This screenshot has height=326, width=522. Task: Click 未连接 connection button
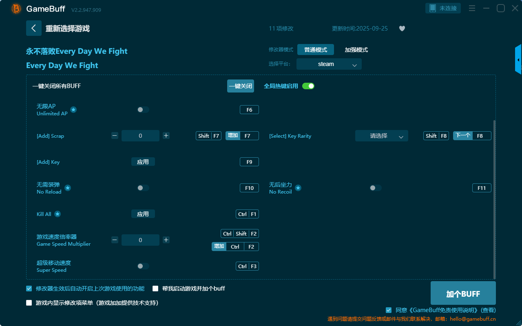[443, 8]
